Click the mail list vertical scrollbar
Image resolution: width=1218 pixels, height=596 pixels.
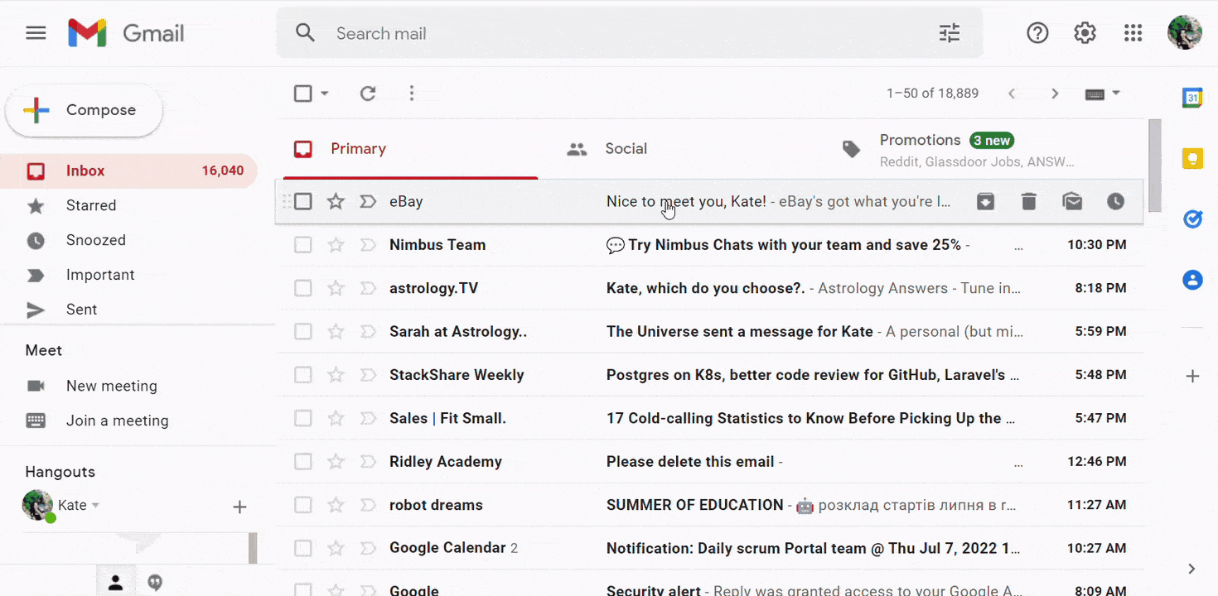1155,166
